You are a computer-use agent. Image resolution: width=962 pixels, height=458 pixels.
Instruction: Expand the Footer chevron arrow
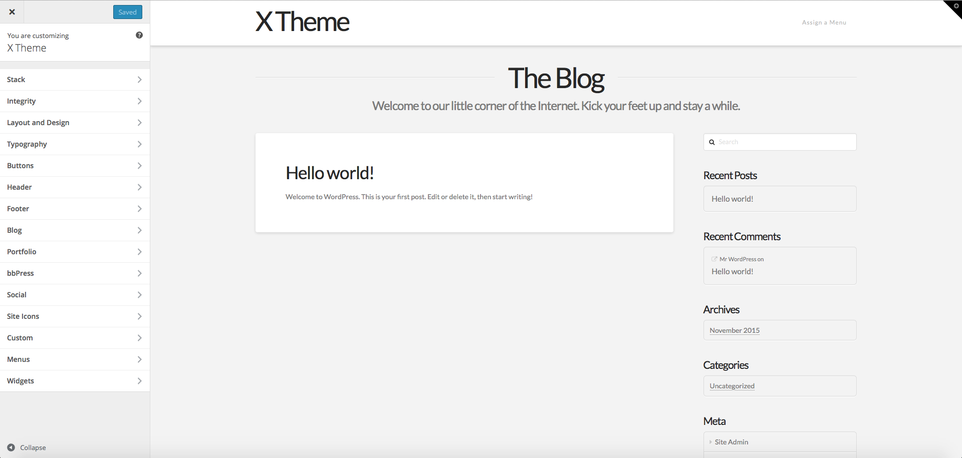[139, 209]
